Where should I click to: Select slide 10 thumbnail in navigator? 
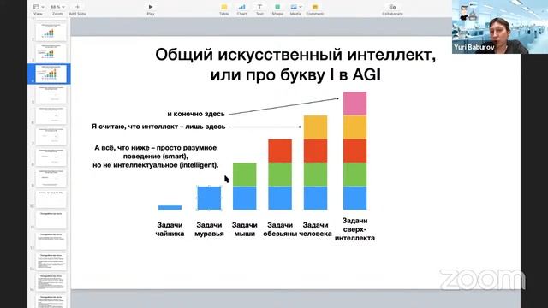51,199
